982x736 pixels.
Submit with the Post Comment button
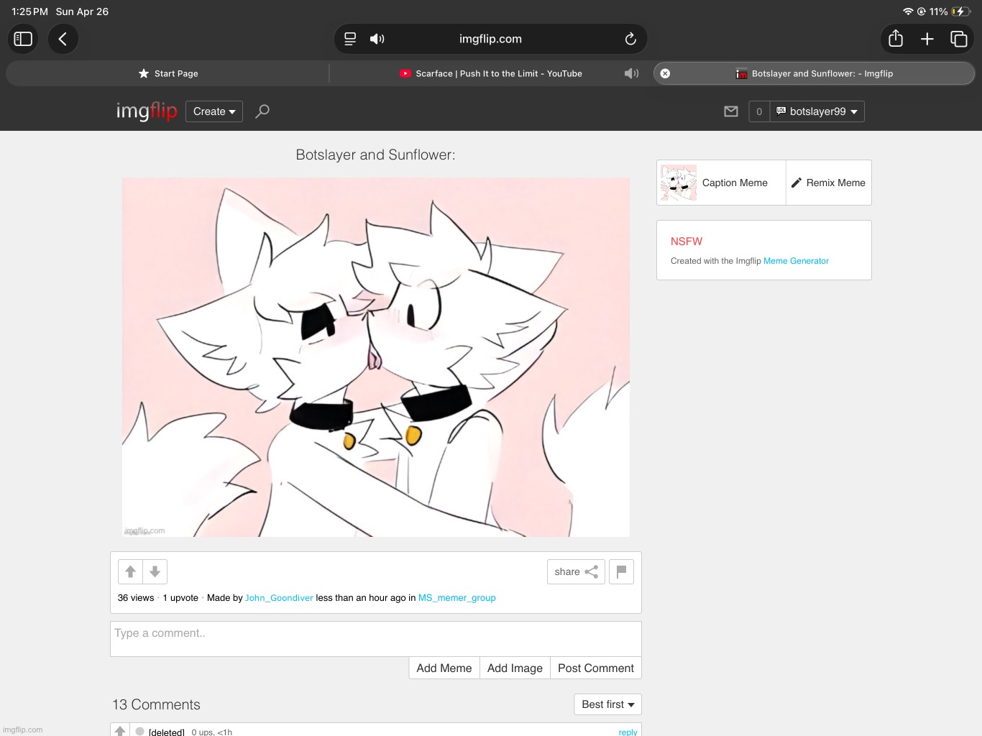[596, 668]
